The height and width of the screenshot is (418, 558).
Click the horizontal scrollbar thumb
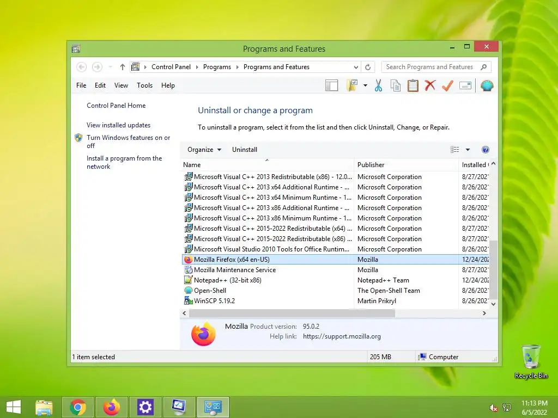point(292,313)
